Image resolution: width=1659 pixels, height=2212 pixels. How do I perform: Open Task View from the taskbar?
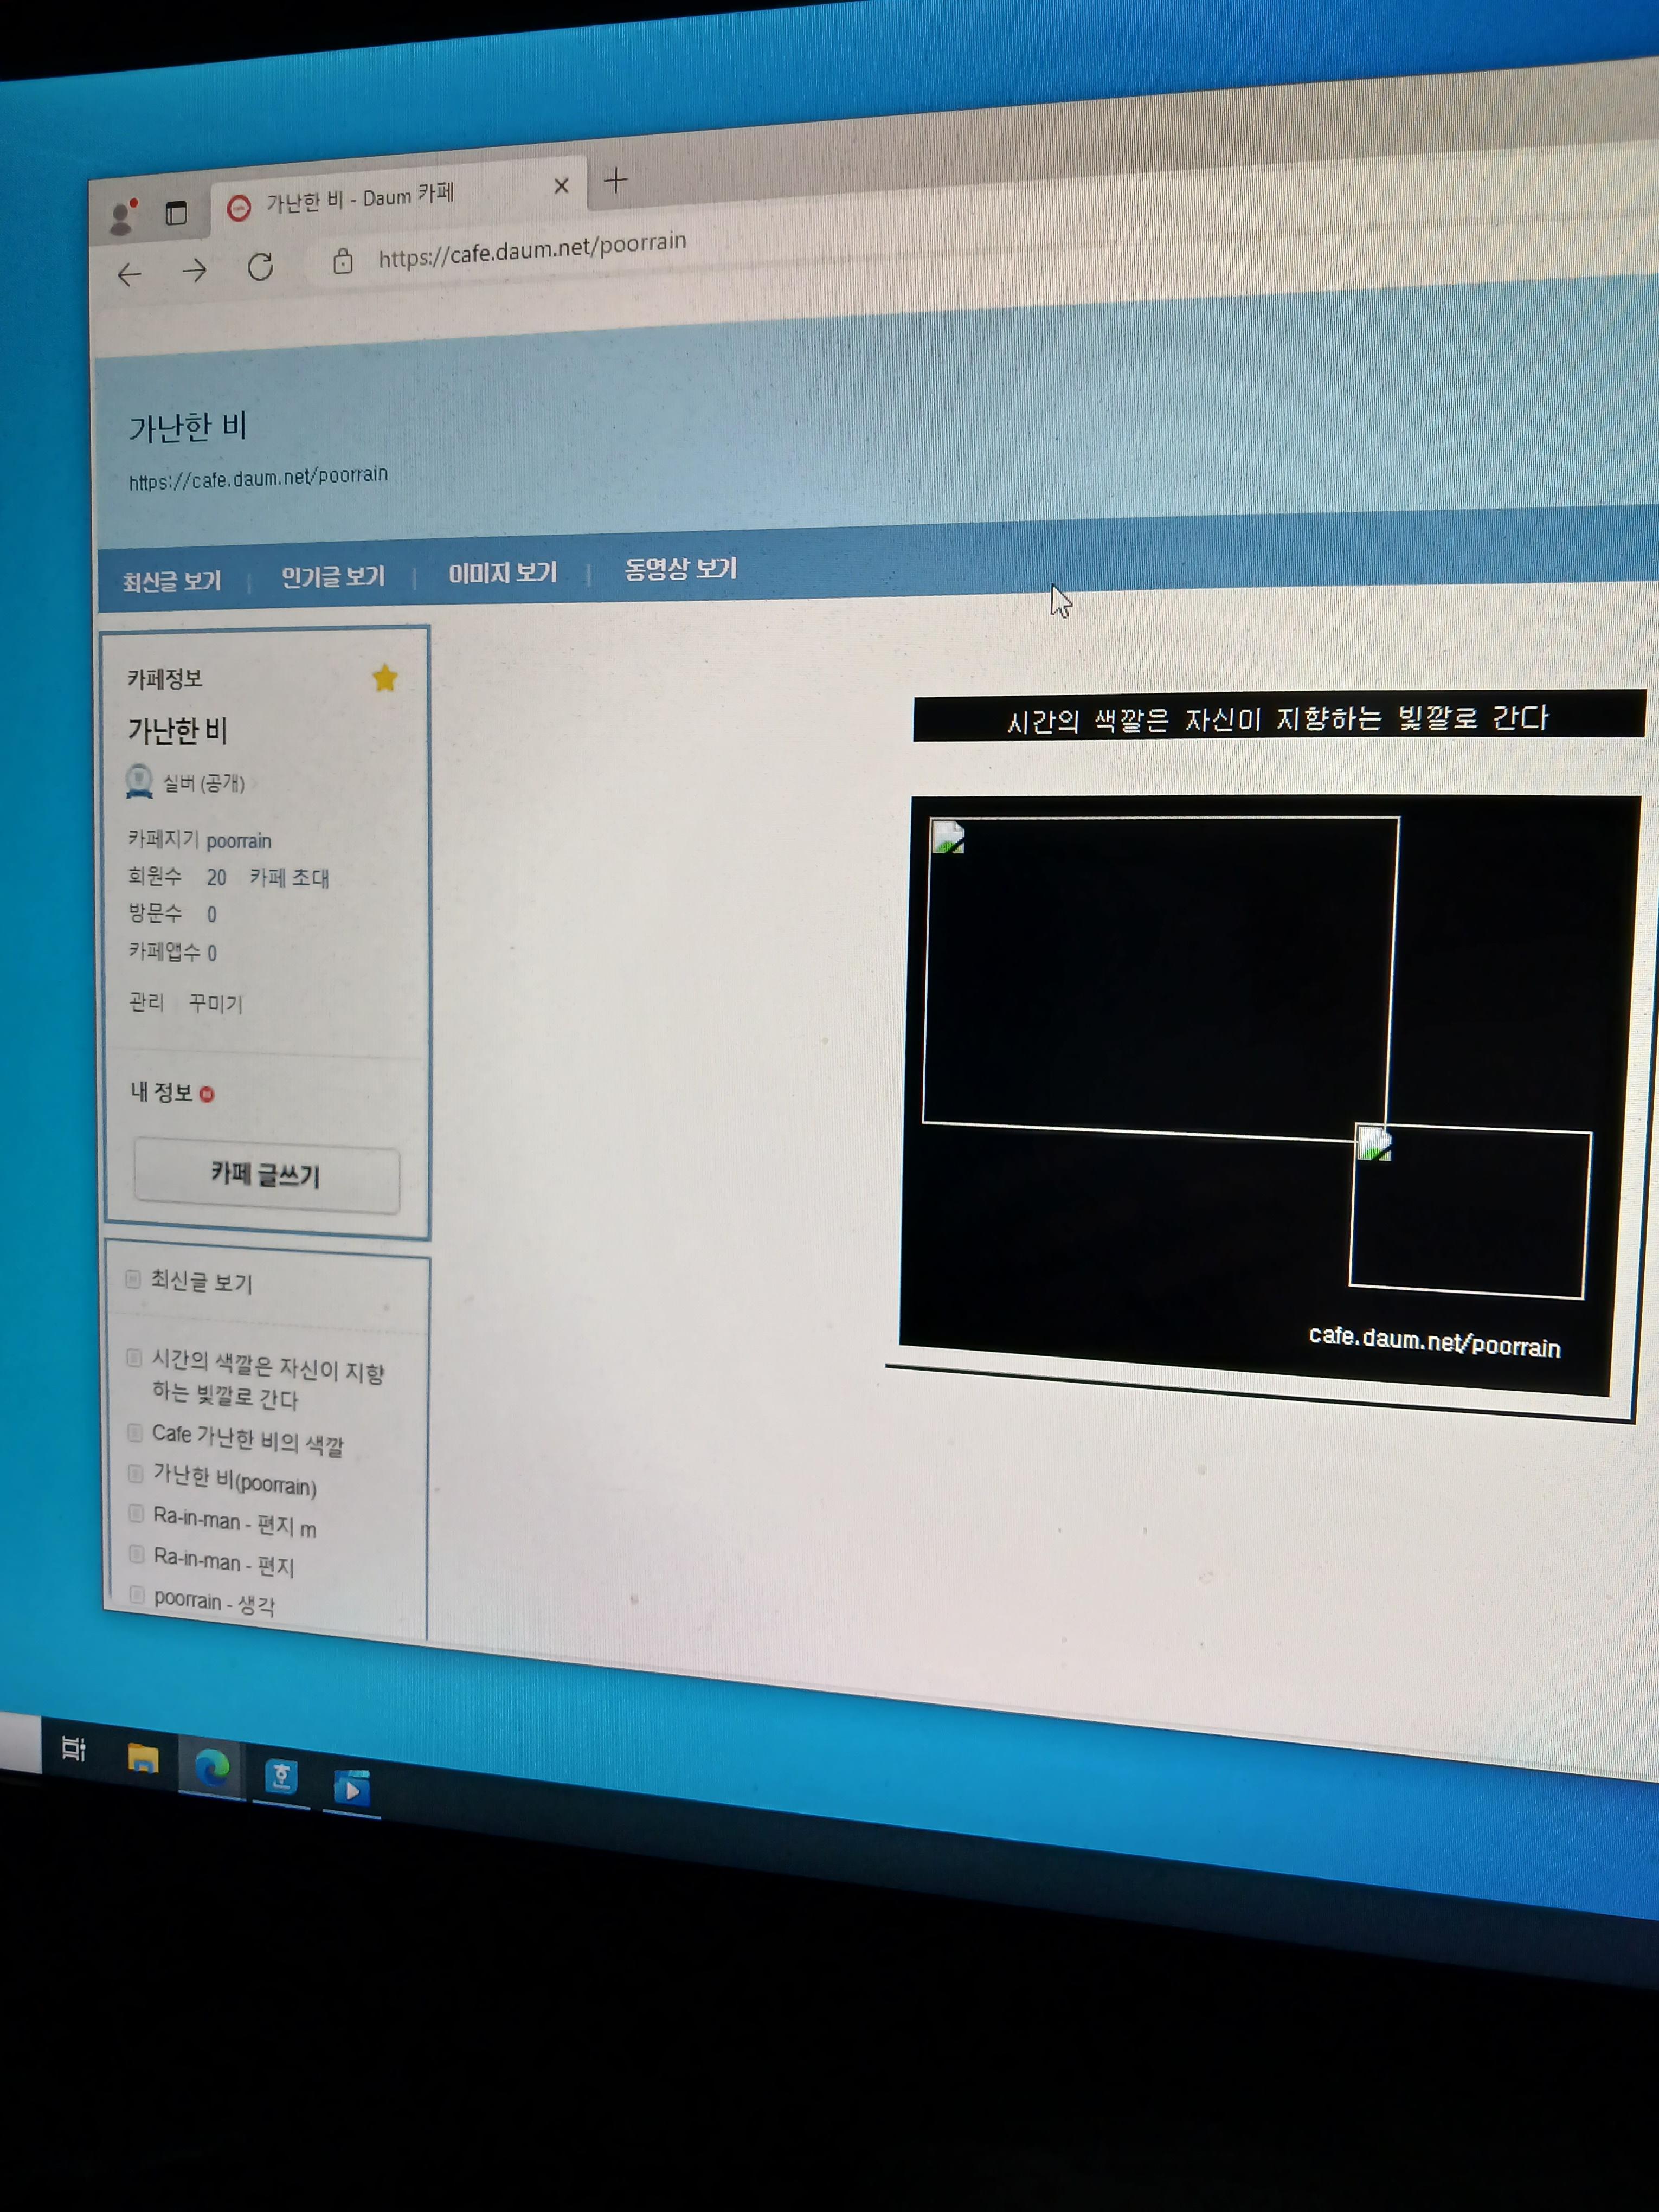(x=74, y=1748)
